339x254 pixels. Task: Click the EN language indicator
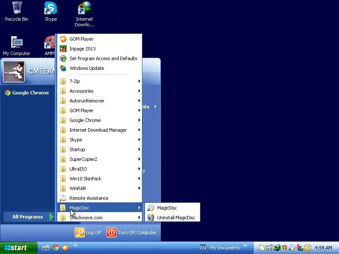(x=203, y=248)
